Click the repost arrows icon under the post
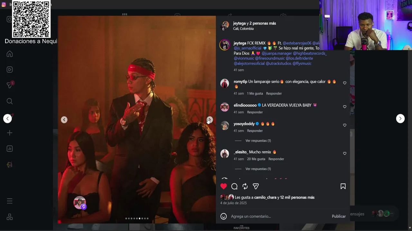The width and height of the screenshot is (412, 231). 245,186
